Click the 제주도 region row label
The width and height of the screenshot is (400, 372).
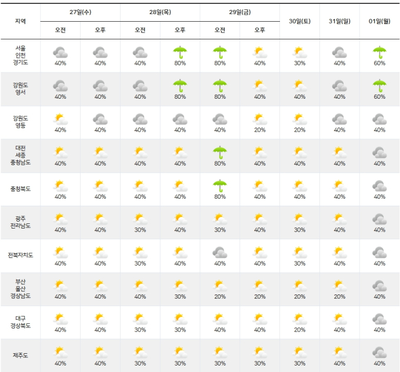tap(21, 355)
